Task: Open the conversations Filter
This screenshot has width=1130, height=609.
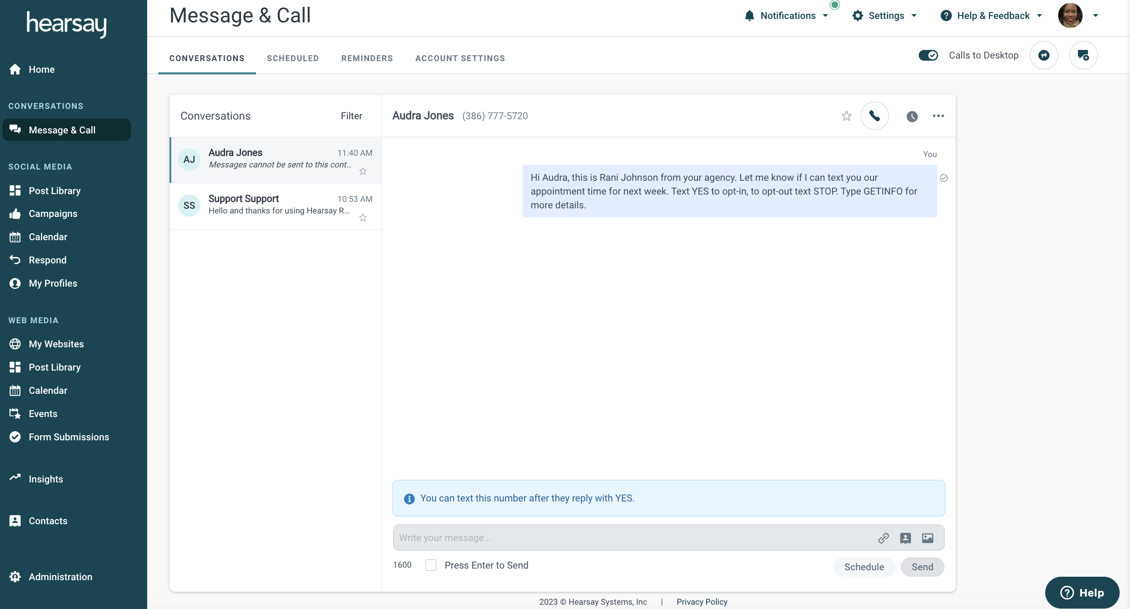Action: [352, 116]
